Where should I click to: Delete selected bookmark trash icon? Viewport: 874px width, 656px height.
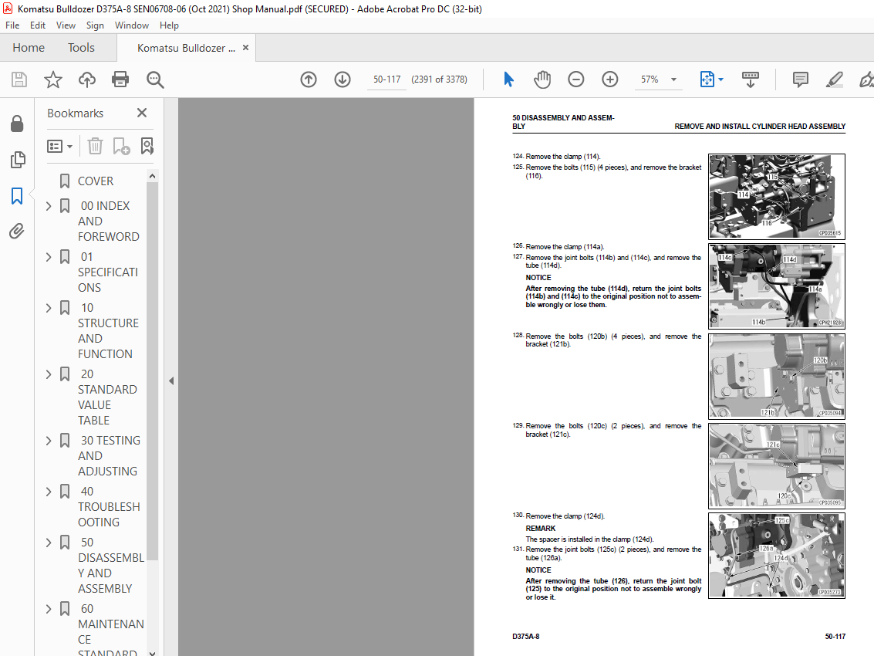96,146
